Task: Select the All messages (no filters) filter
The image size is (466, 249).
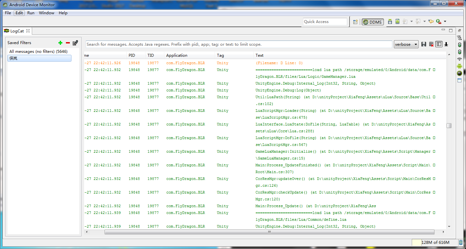Action: (x=38, y=52)
